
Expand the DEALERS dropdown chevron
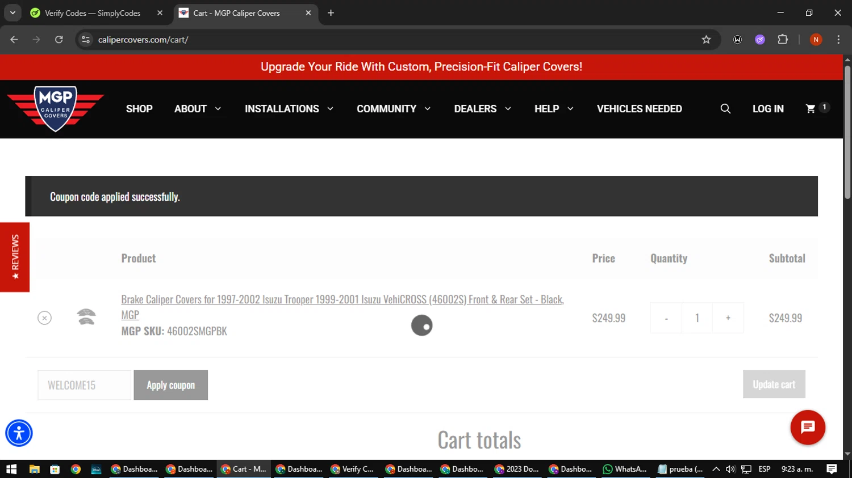[508, 109]
